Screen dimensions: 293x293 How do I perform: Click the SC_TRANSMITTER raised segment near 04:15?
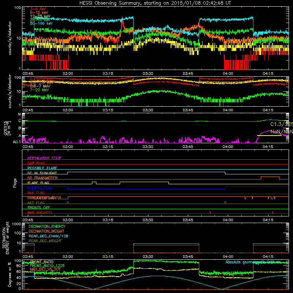point(270,177)
